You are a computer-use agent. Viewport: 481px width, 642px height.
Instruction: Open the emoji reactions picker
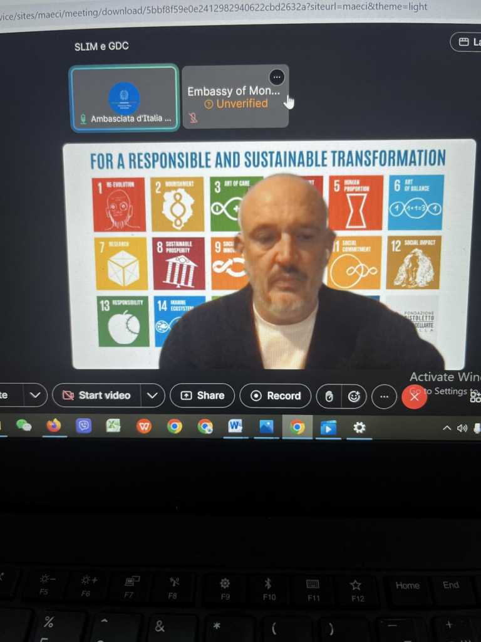tap(354, 396)
